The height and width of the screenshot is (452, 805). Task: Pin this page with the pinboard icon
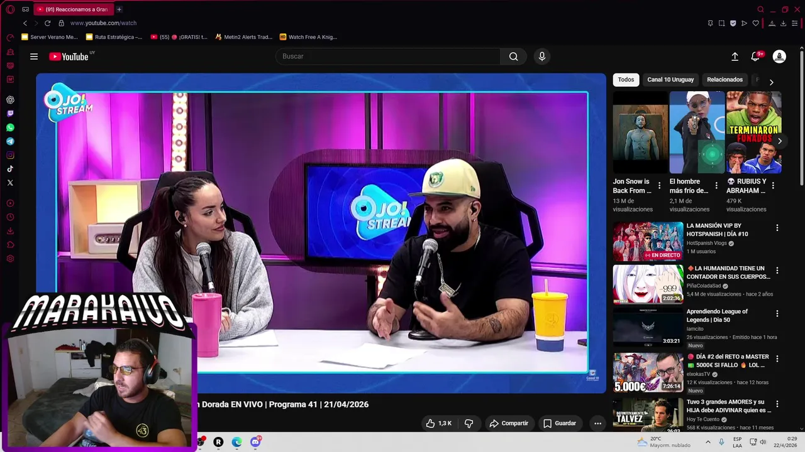710,23
